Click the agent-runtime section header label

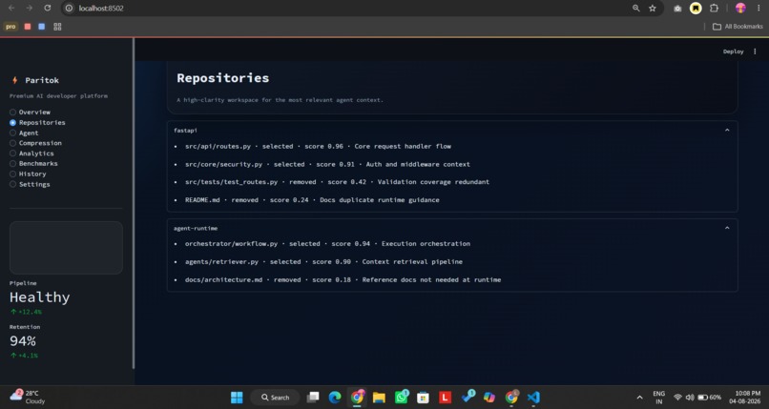coord(196,228)
